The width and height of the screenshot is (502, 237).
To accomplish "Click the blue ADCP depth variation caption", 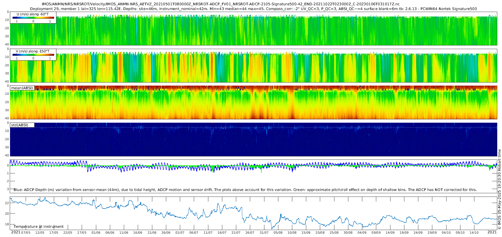I will [x=245, y=190].
